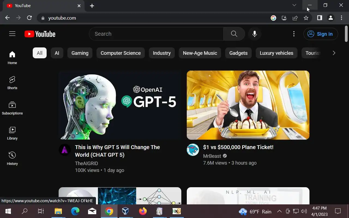
Task: Go back in browser
Action: (x=7, y=18)
